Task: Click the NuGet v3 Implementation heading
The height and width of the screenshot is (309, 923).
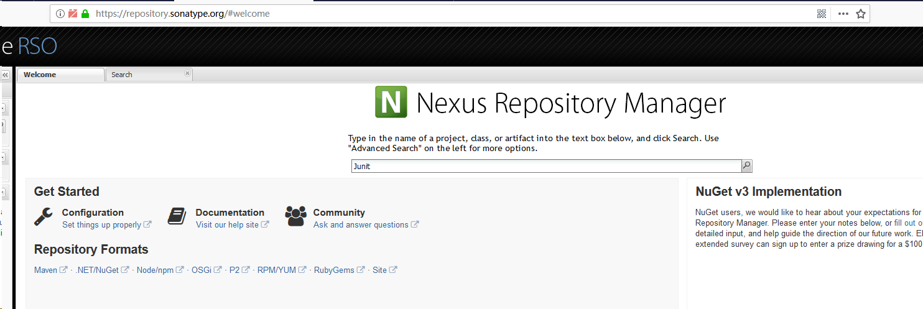Action: point(769,191)
